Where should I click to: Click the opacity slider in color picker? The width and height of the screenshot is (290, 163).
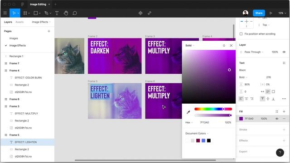(213, 115)
